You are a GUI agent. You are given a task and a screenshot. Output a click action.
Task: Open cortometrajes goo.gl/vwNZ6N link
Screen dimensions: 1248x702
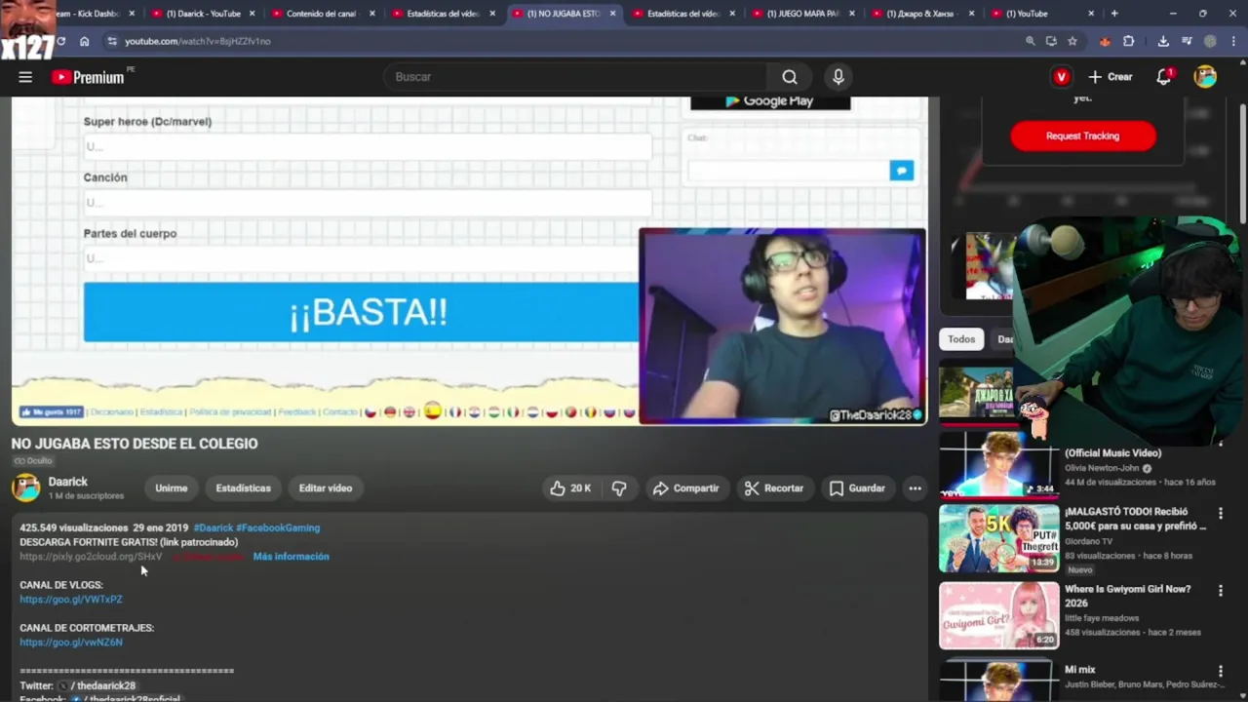71,643
